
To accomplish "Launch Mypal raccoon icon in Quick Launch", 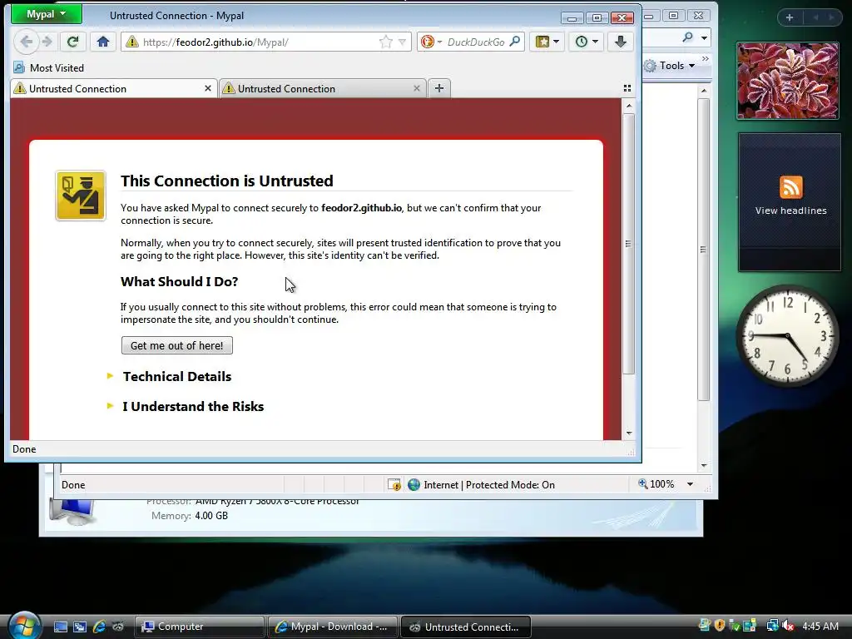I will point(117,627).
